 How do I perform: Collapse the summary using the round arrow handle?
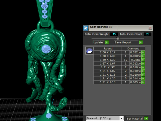point(118,38)
